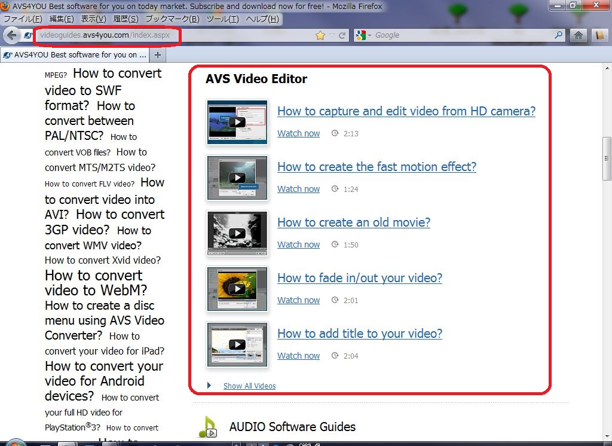Open the bookmarks toolbar icon
This screenshot has height=446, width=612.
599,35
